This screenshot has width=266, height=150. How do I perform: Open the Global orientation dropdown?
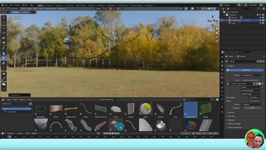pyautogui.click(x=98, y=8)
